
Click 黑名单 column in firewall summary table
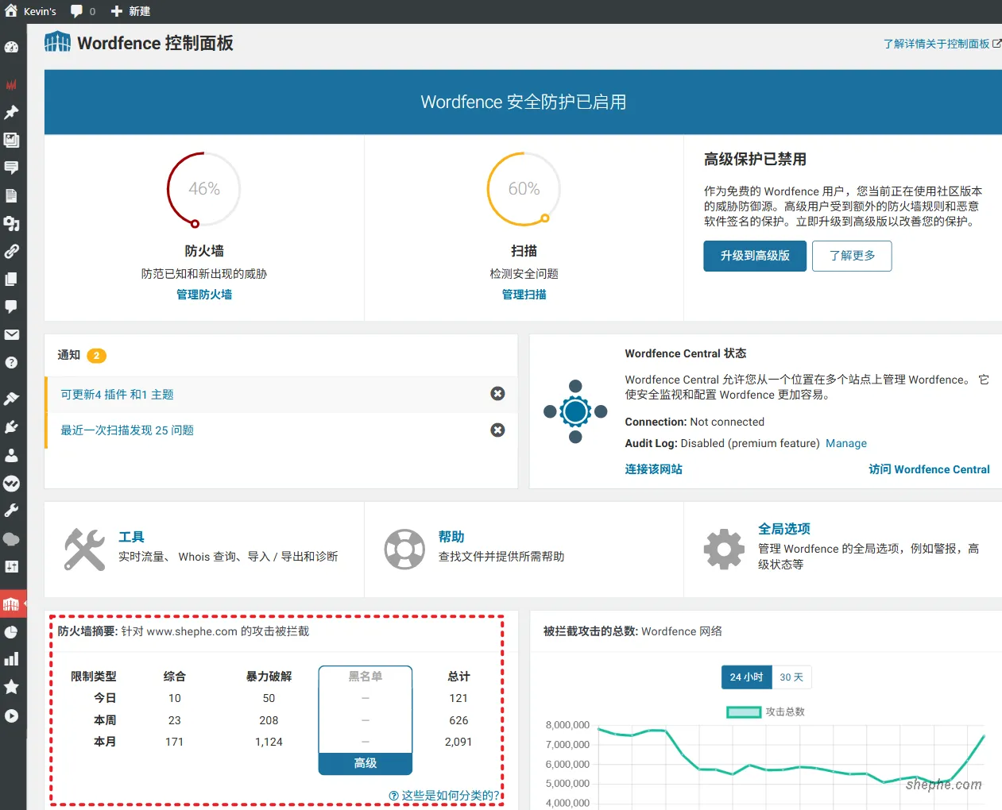click(364, 676)
